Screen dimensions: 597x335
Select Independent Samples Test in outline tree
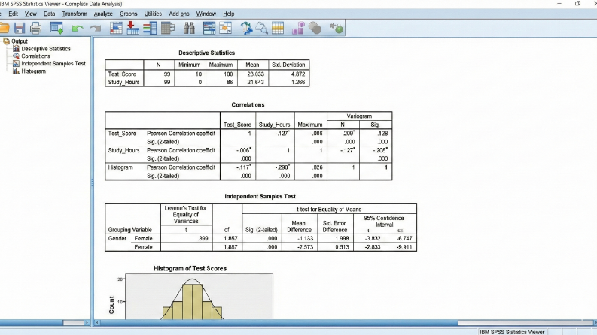coord(53,63)
